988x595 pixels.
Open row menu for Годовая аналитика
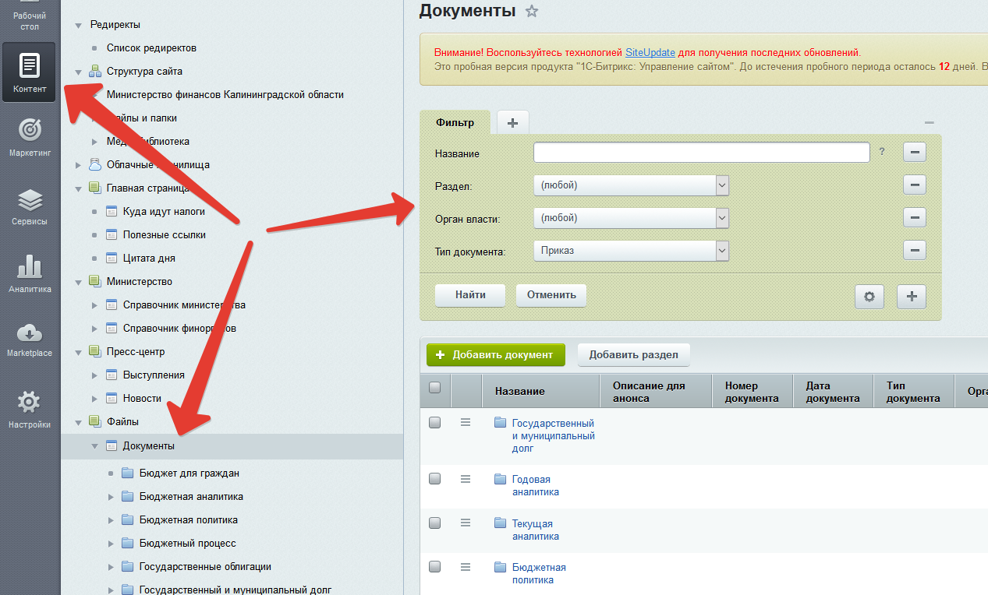(x=466, y=478)
